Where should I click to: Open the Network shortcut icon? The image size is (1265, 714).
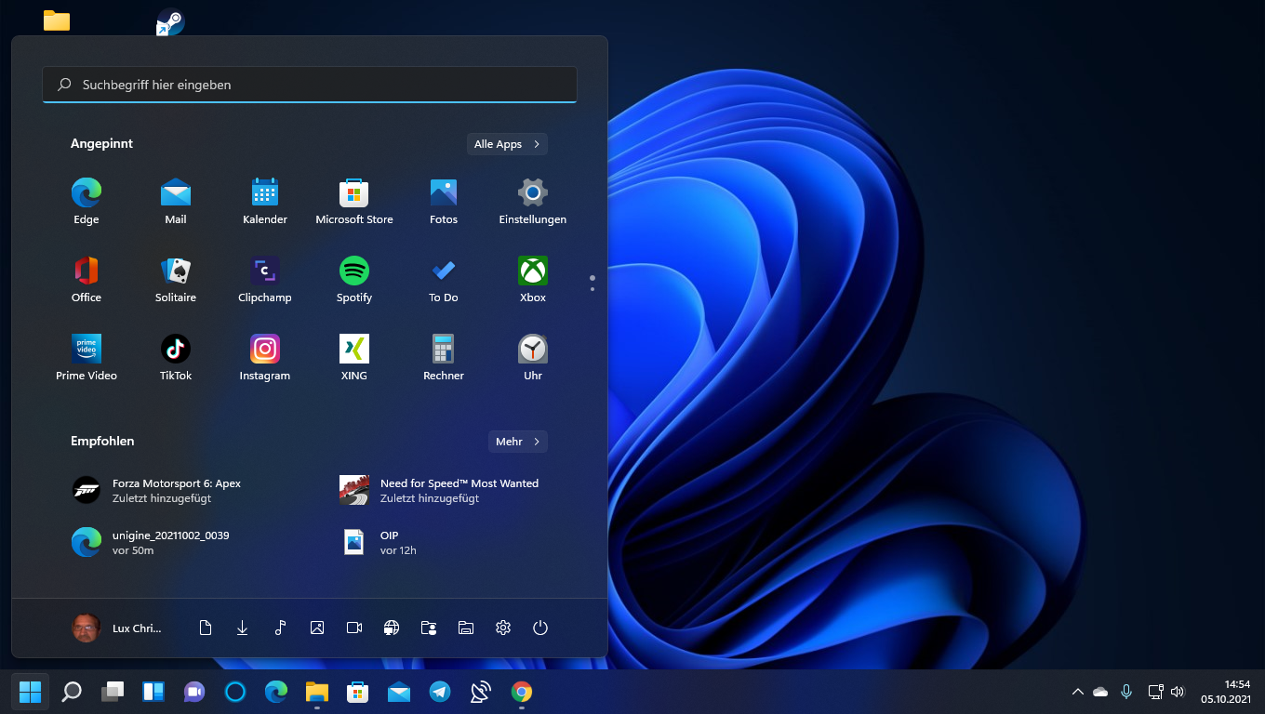click(392, 628)
